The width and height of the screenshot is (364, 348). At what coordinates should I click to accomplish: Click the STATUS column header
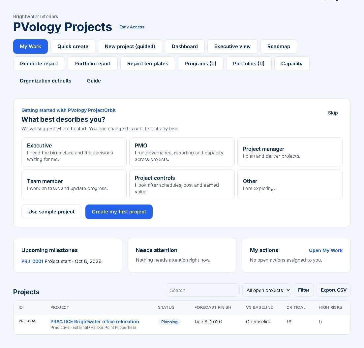pos(166,307)
